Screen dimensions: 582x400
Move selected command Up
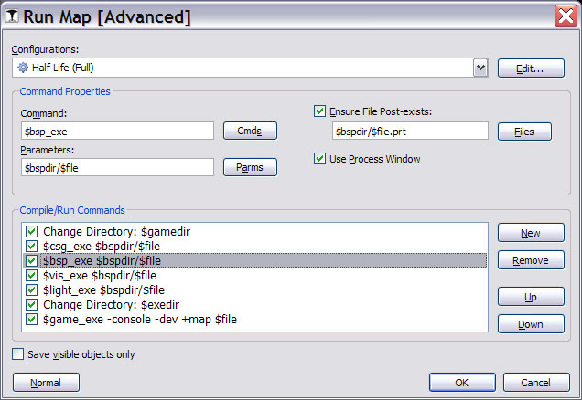[531, 297]
